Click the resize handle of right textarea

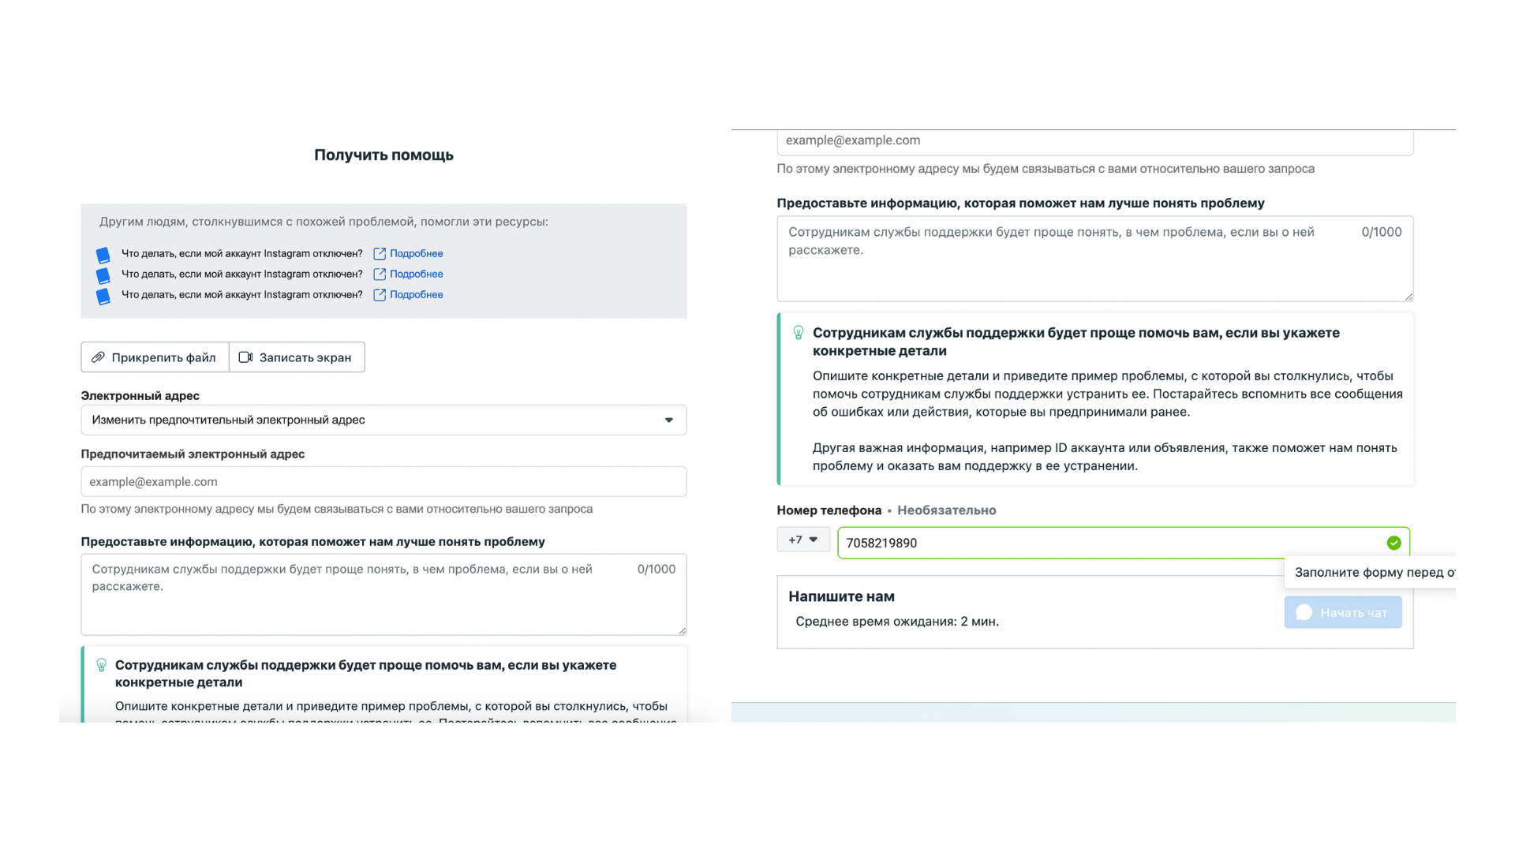click(x=1408, y=297)
